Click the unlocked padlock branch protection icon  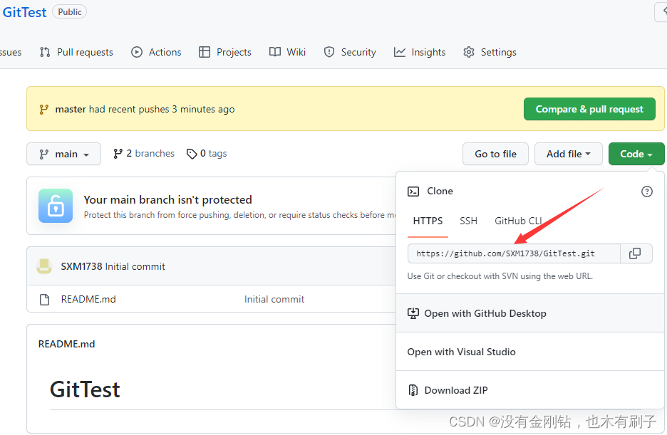56,206
